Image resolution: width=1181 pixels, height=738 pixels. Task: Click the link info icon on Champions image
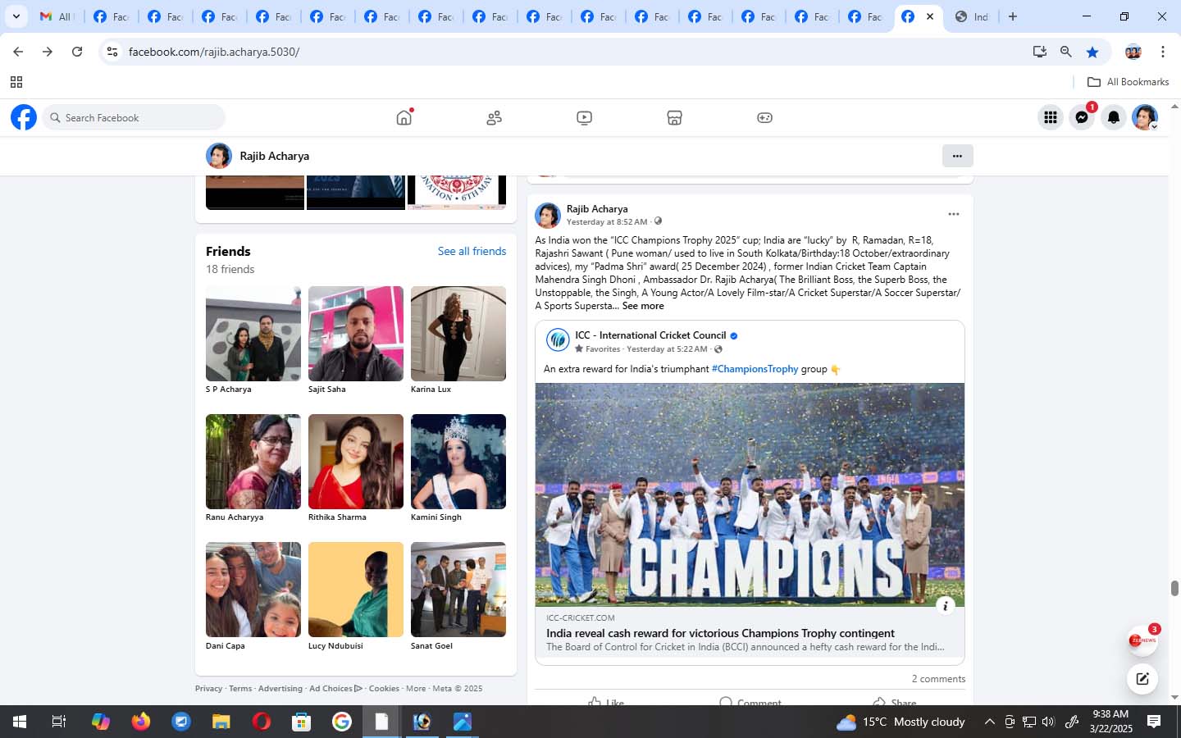tap(945, 606)
